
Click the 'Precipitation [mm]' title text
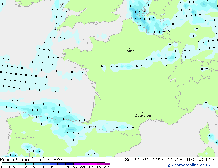pos(22,160)
